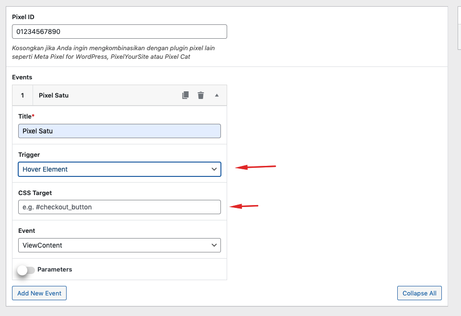The image size is (461, 316).
Task: Click the Kosongkan jika Anda help text
Action: 114,52
